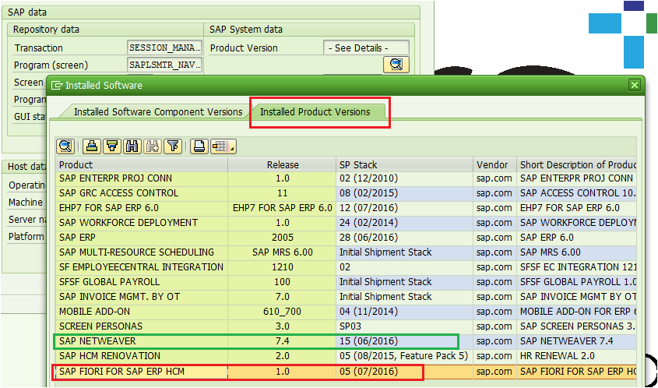Viewport: 658px width, 388px height.
Task: Click description SAP ERP 6.0 for SAP ERP
Action: [x=577, y=238]
